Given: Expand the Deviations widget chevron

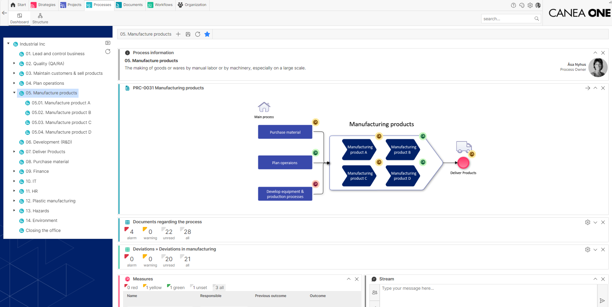Looking at the screenshot, I should (x=595, y=250).
